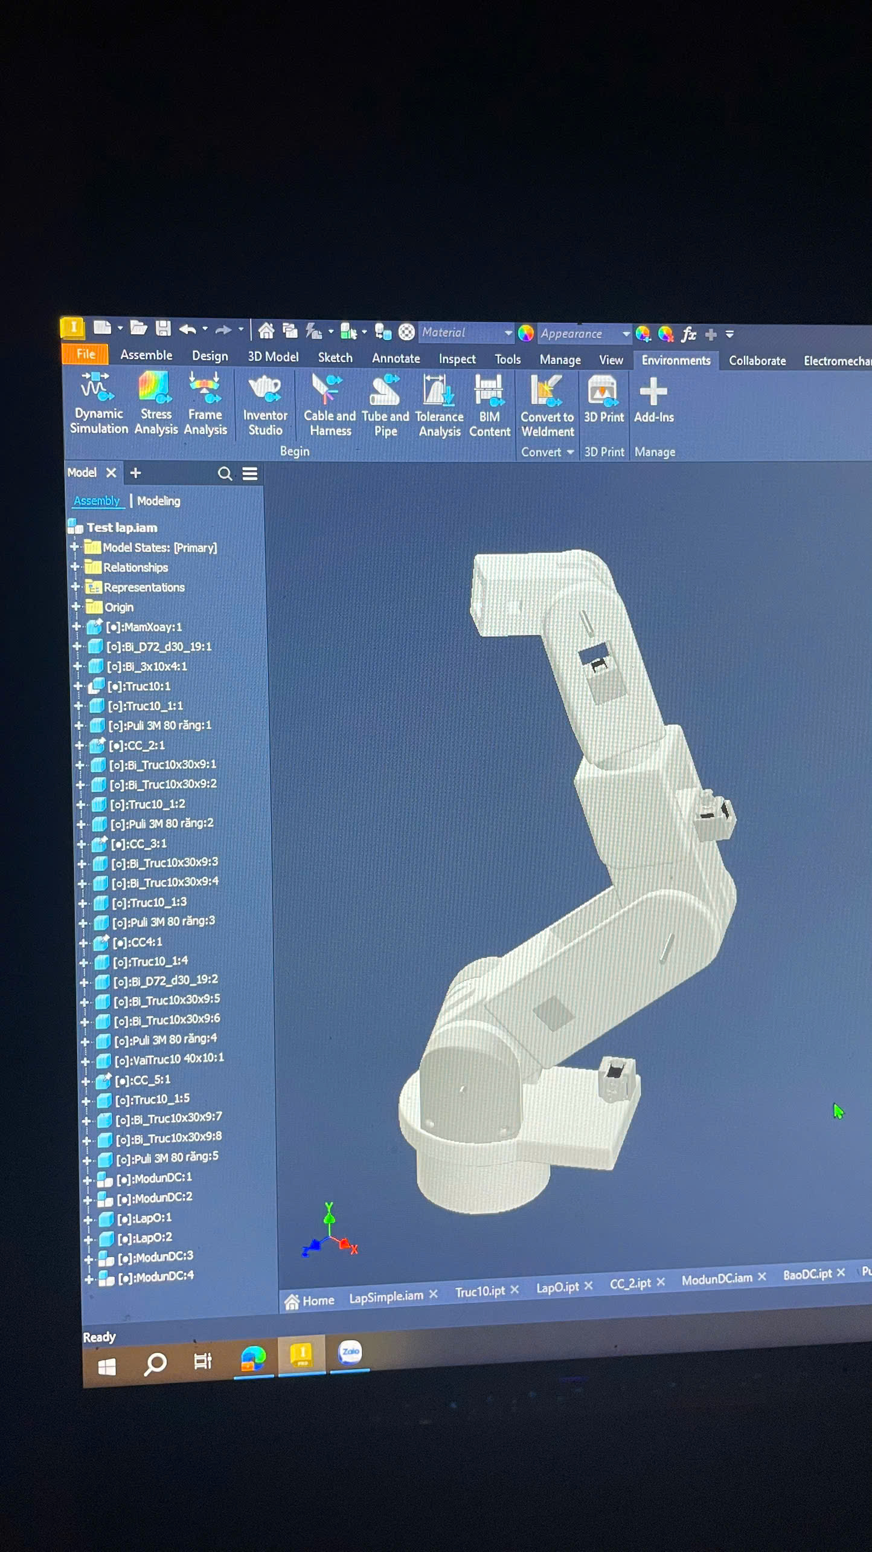Viewport: 872px width, 1552px height.
Task: Click Convert to Weldment
Action: tap(547, 406)
